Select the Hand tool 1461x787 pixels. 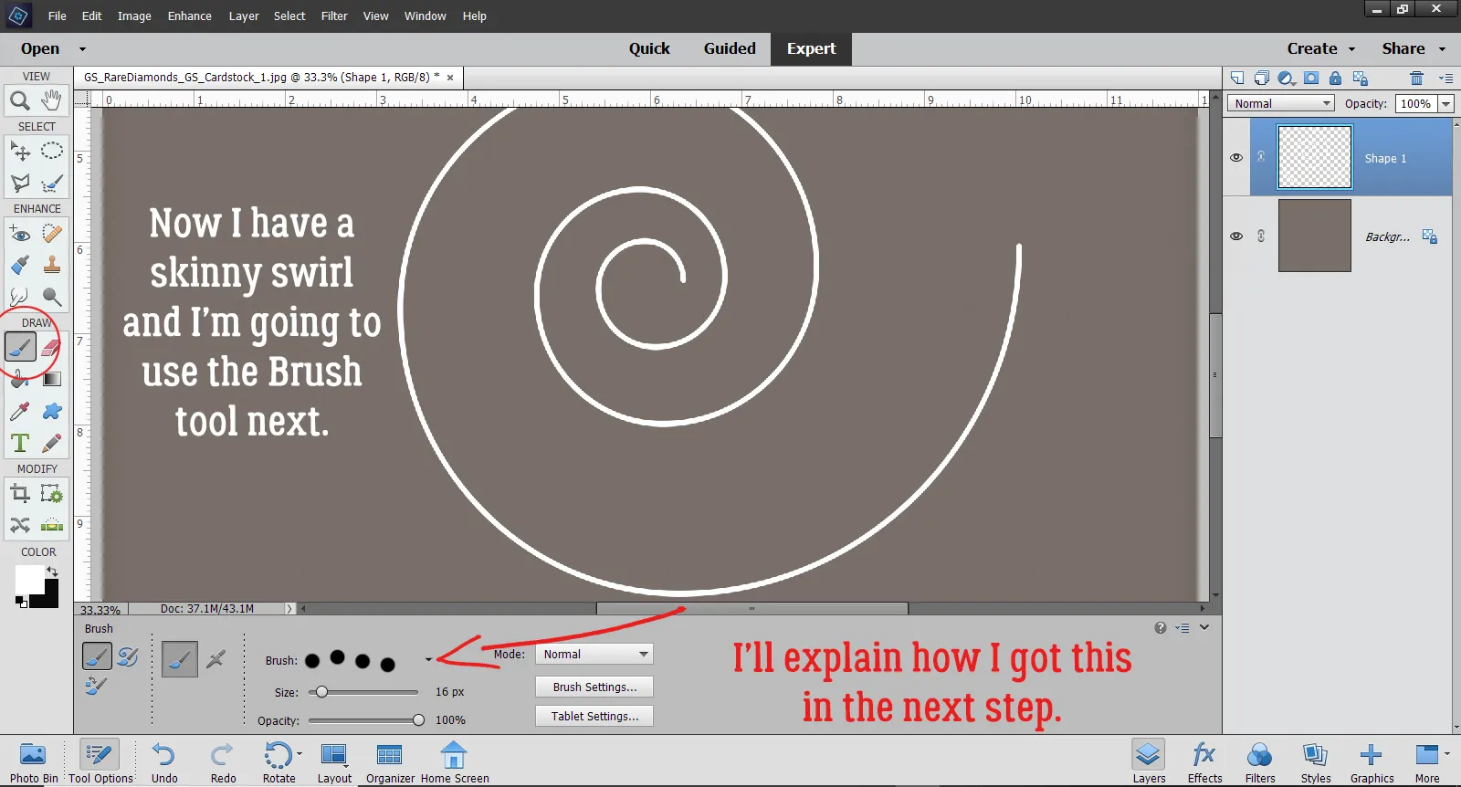(52, 100)
